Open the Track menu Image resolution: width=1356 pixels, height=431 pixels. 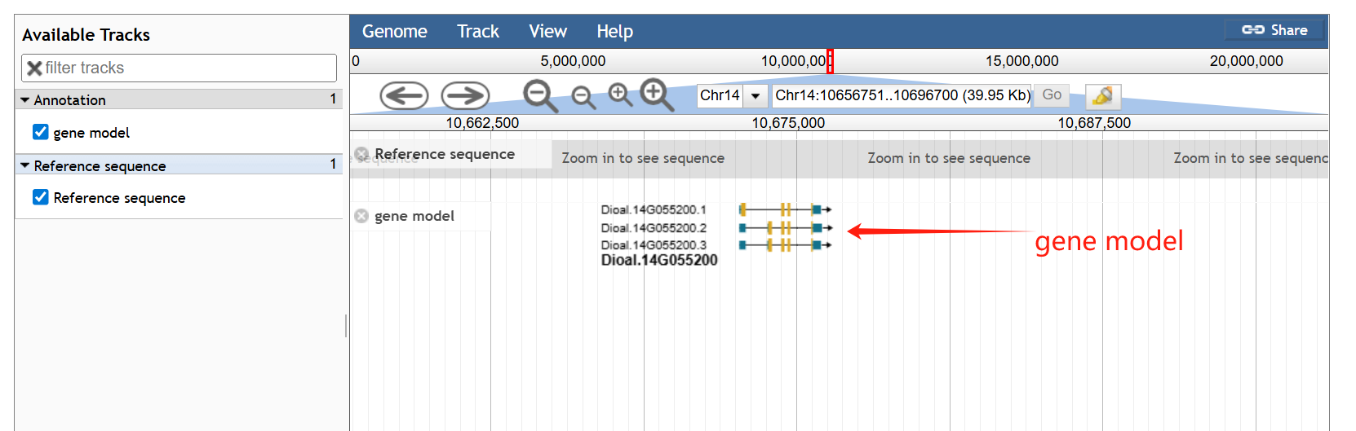477,32
